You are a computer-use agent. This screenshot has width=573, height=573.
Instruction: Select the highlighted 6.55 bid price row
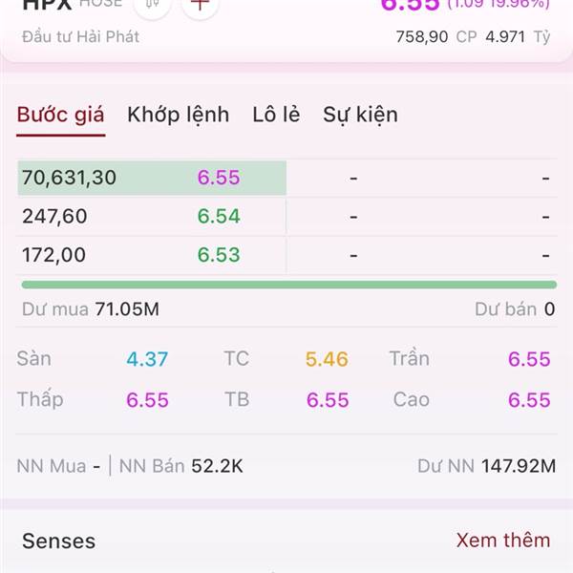[152, 178]
